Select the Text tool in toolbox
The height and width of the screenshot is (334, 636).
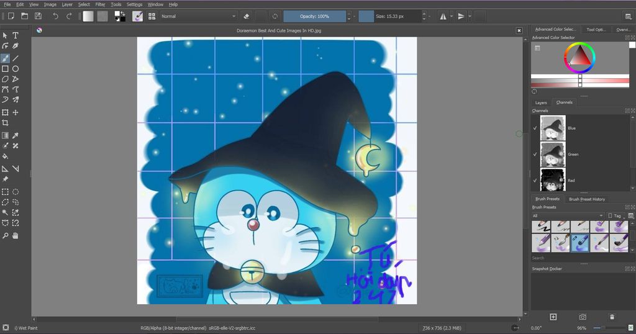pos(16,35)
